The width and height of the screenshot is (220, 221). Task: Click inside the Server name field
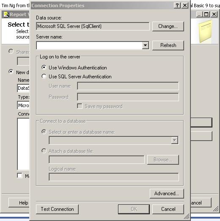coord(89,45)
